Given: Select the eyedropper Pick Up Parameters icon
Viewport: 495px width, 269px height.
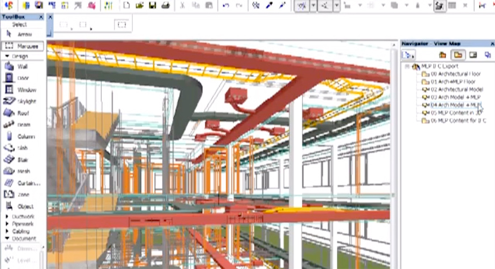Looking at the screenshot, I should click(269, 5).
